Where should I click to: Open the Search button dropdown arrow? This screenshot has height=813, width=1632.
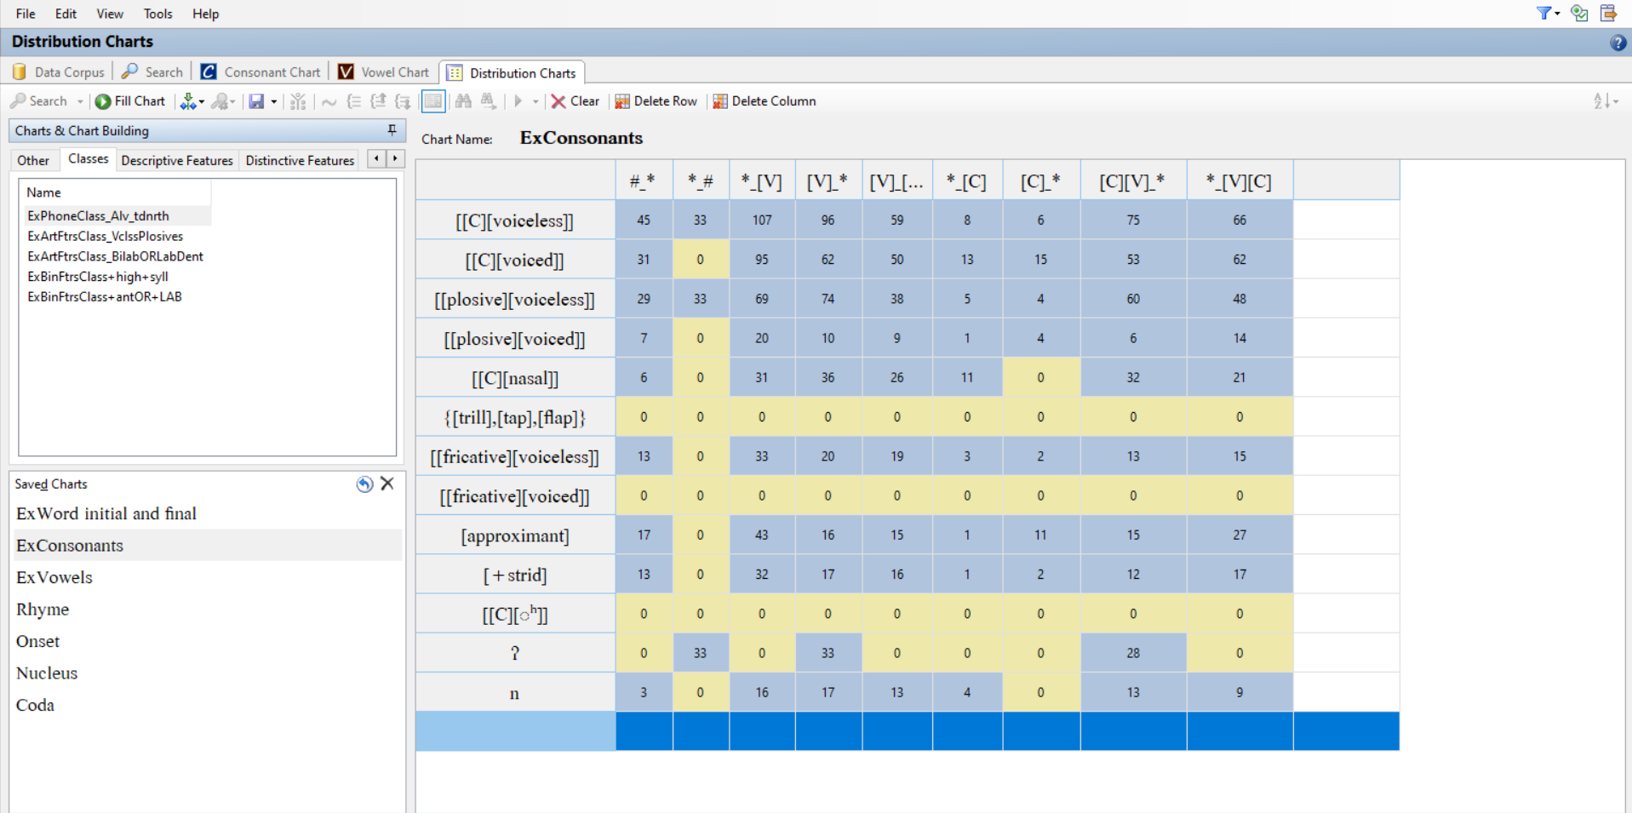79,101
